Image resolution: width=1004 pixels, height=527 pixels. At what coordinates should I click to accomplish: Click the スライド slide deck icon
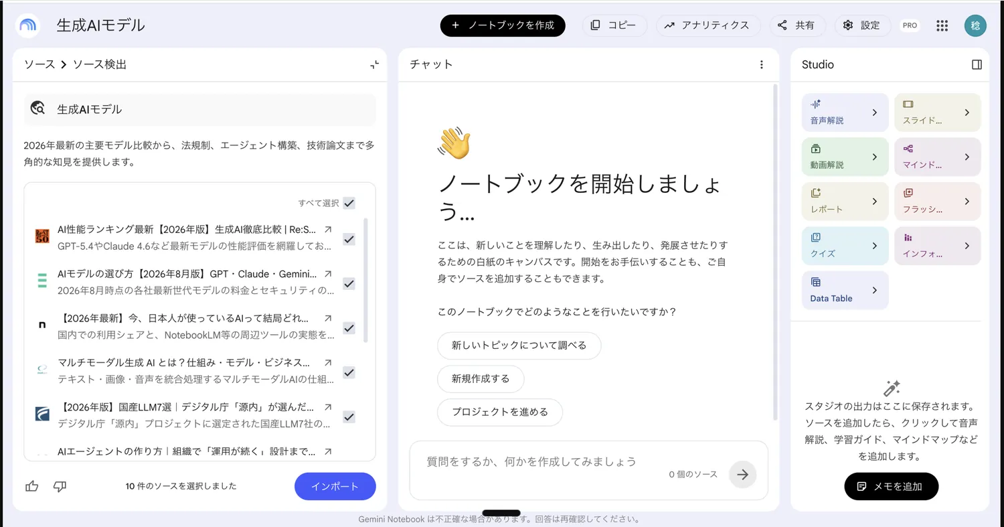tap(908, 104)
